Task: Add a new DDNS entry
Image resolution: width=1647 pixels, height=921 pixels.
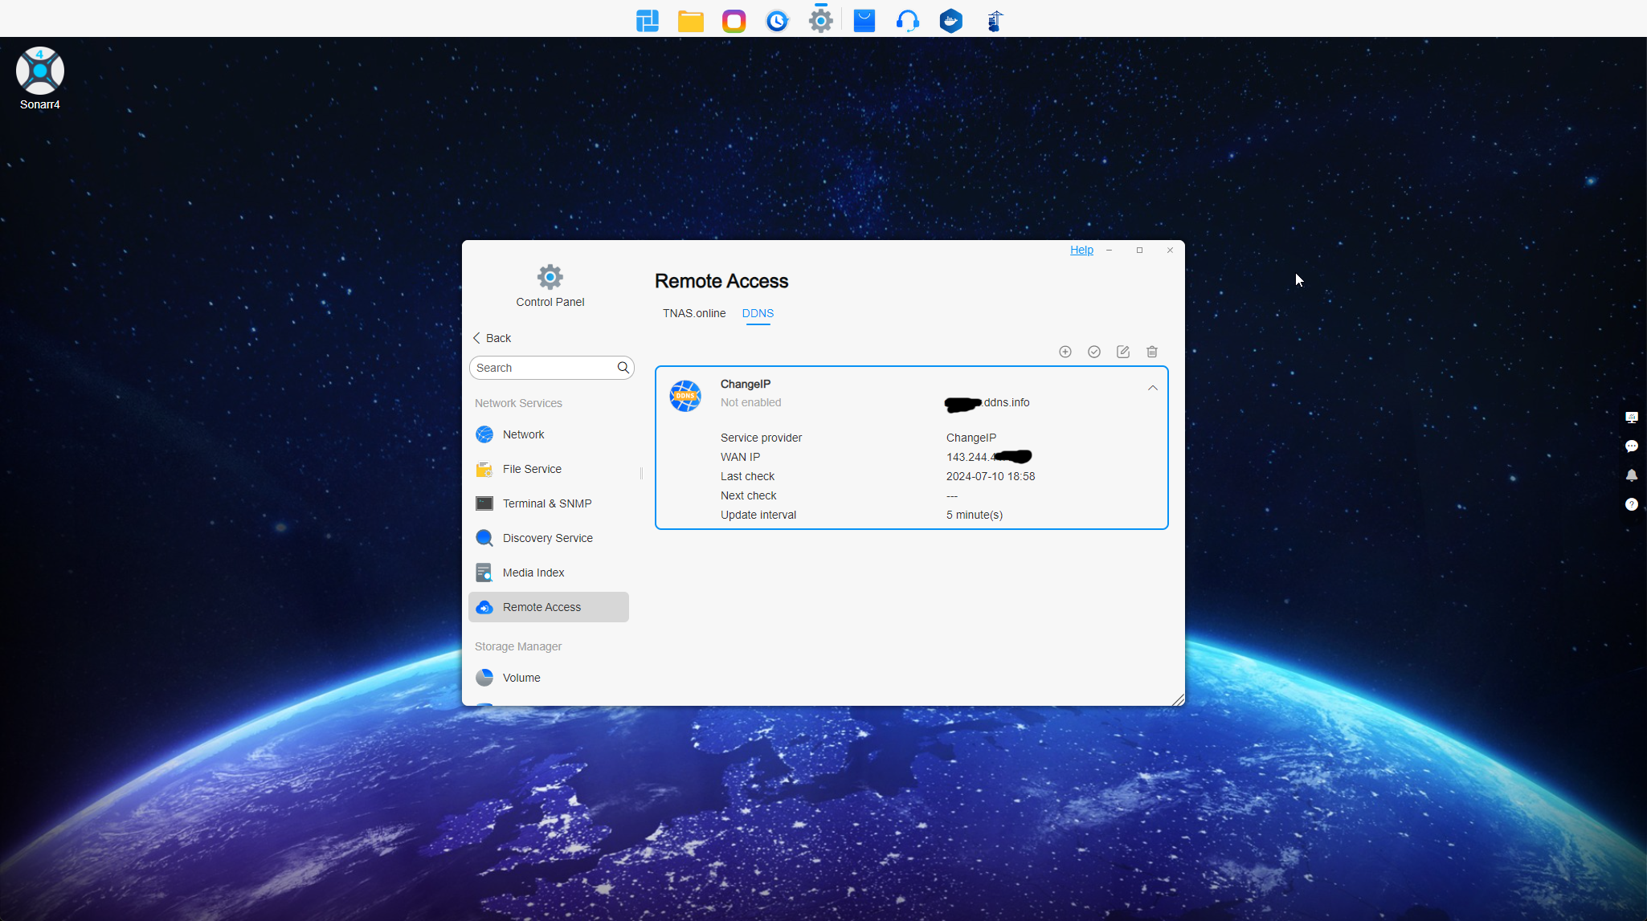Action: click(1065, 352)
